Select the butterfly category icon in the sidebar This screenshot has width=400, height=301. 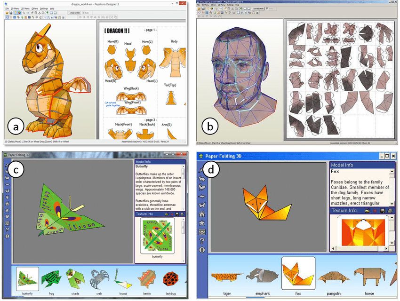(x=202, y=205)
